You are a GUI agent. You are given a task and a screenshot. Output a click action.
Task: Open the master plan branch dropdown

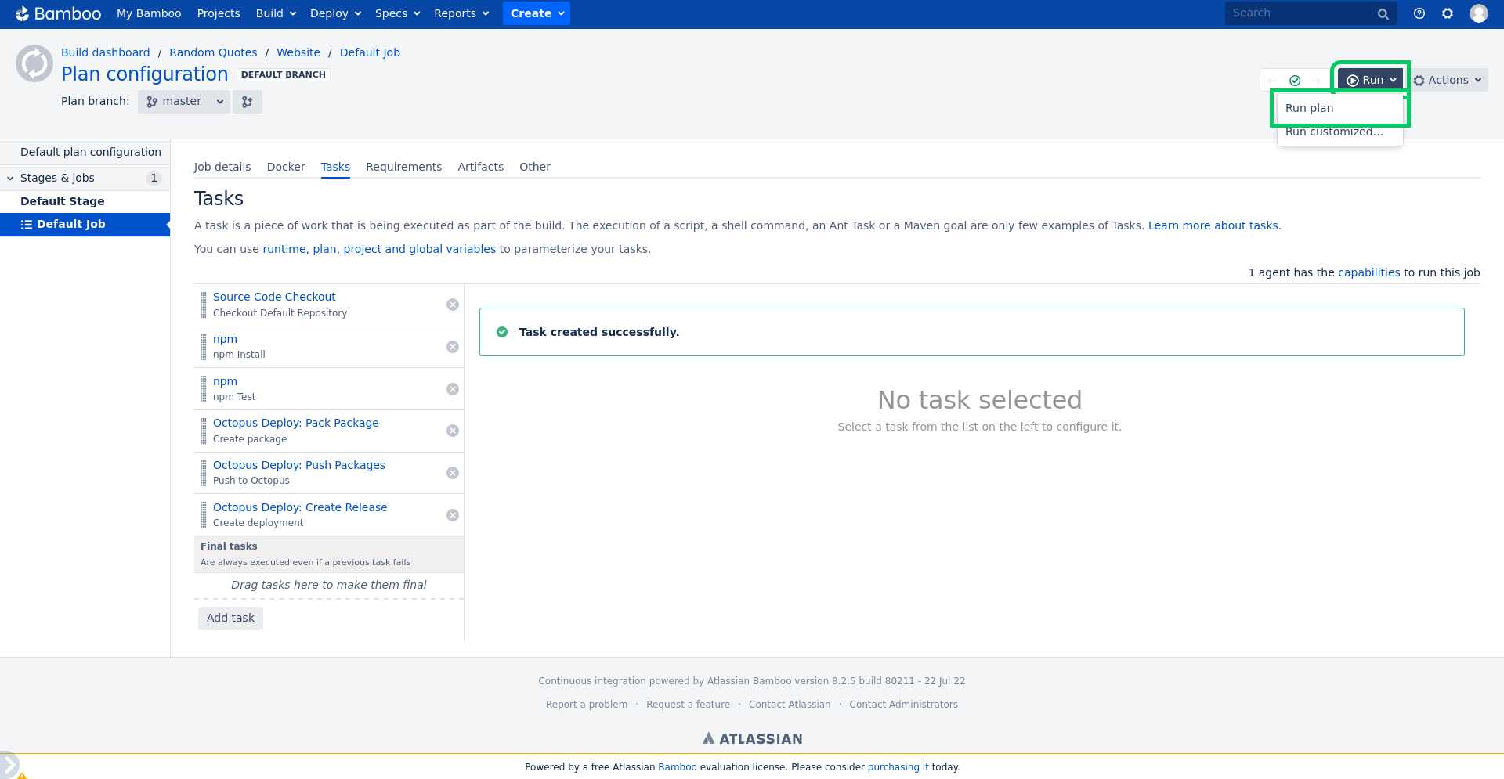pyautogui.click(x=184, y=102)
